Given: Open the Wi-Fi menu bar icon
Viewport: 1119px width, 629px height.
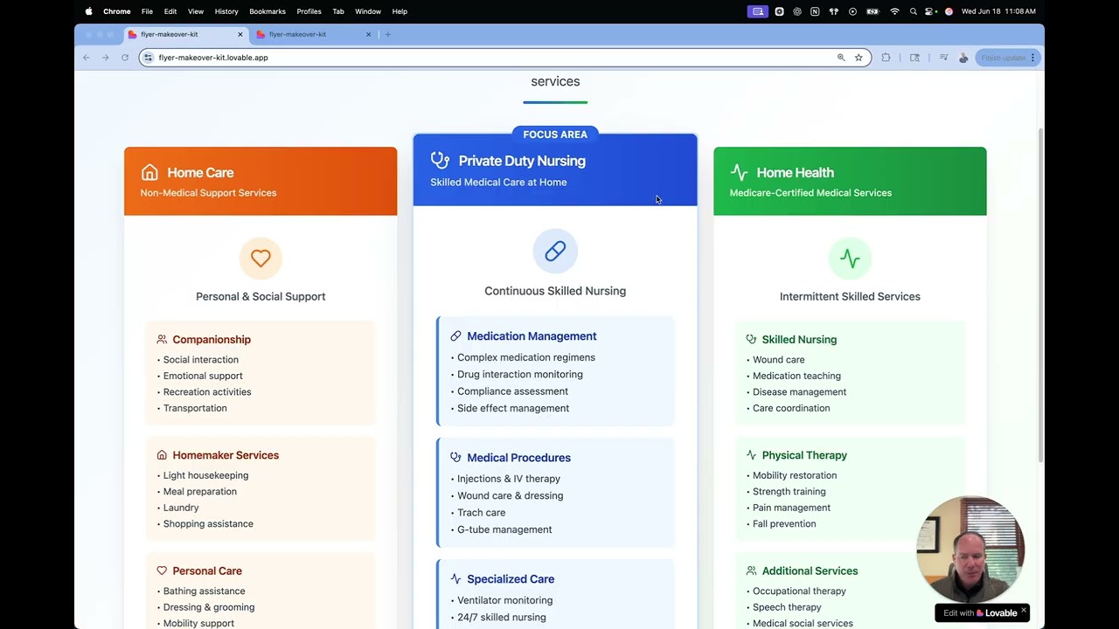Looking at the screenshot, I should tap(894, 11).
